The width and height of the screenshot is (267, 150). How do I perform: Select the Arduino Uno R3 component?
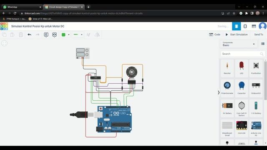pos(256,128)
